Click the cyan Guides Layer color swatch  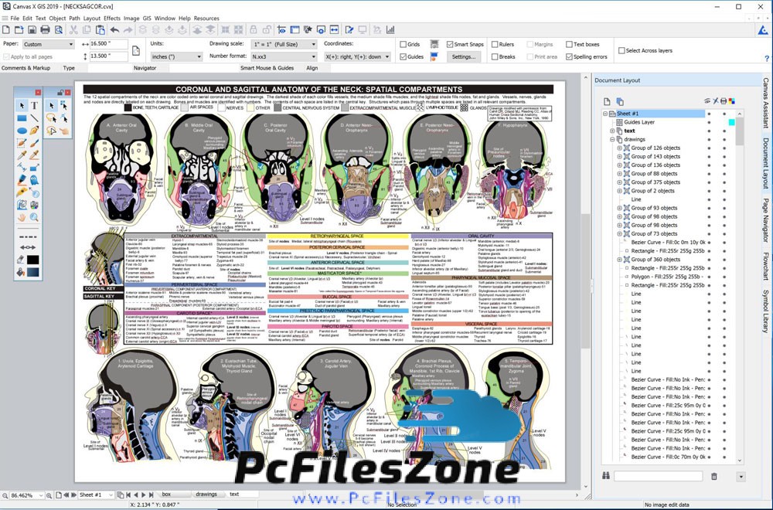click(731, 122)
